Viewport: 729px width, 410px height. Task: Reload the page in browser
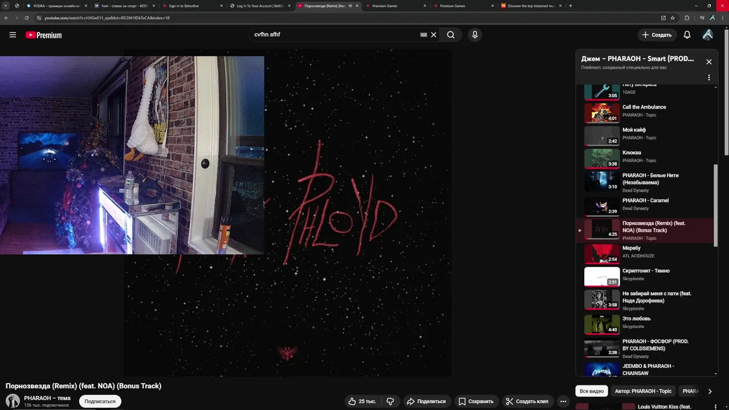[26, 18]
